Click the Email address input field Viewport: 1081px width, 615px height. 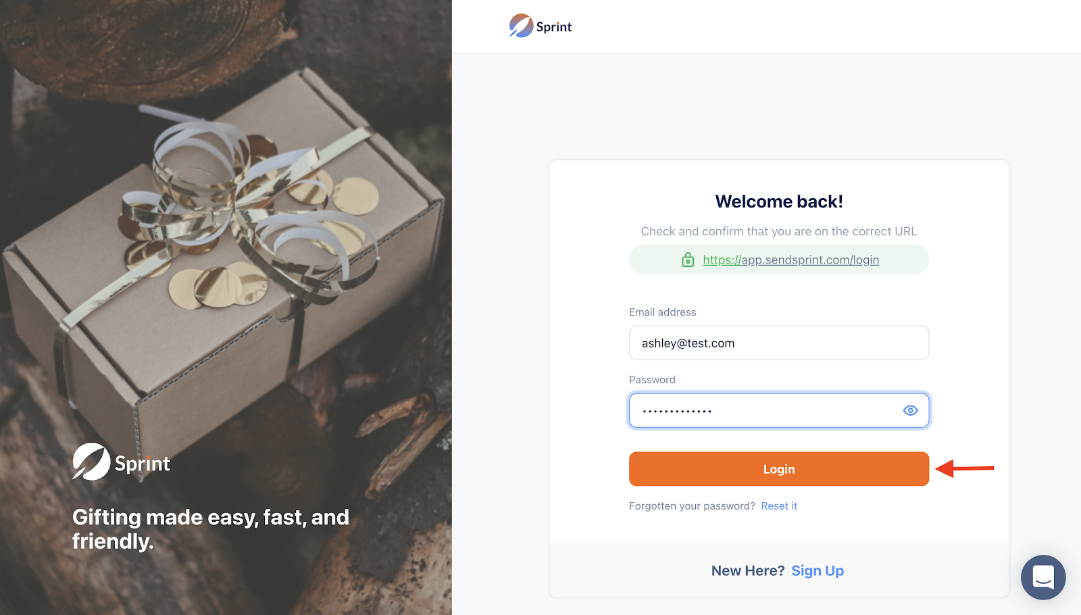coord(778,343)
